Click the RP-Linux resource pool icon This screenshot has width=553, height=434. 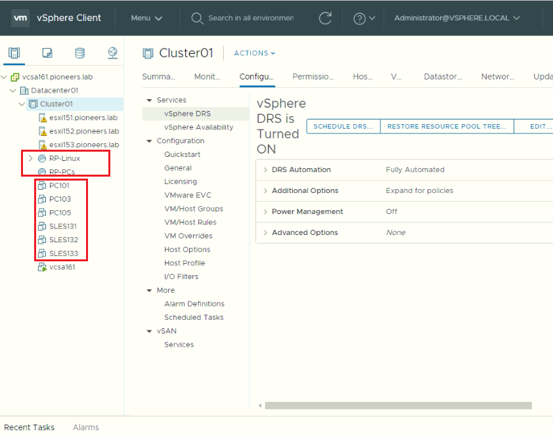click(42, 159)
